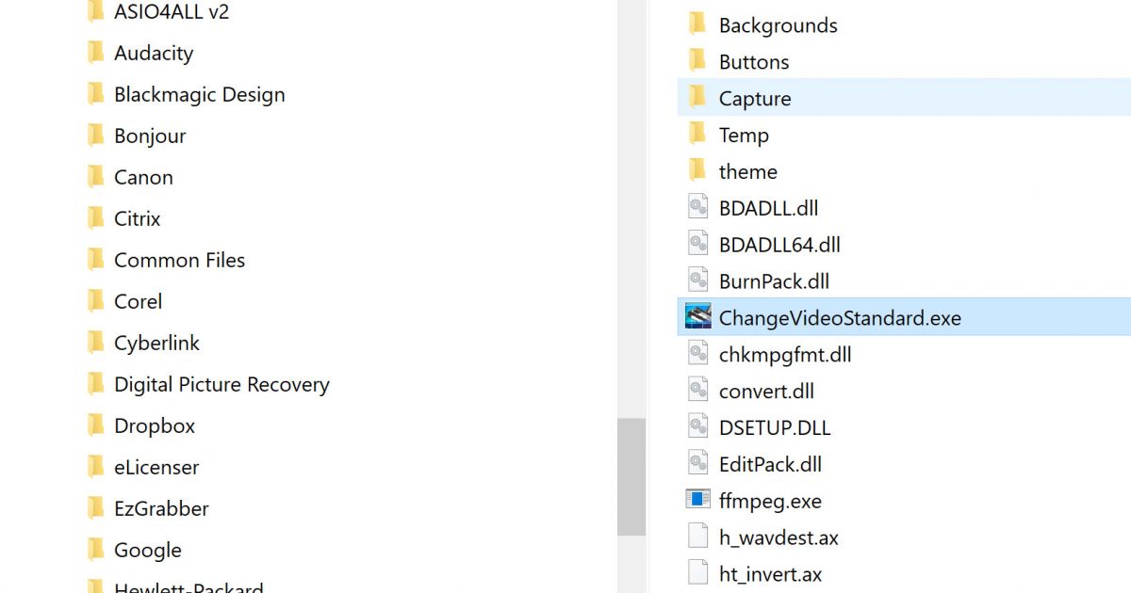This screenshot has width=1131, height=593.
Task: Select the Dropbox folder icon
Action: pyautogui.click(x=95, y=425)
